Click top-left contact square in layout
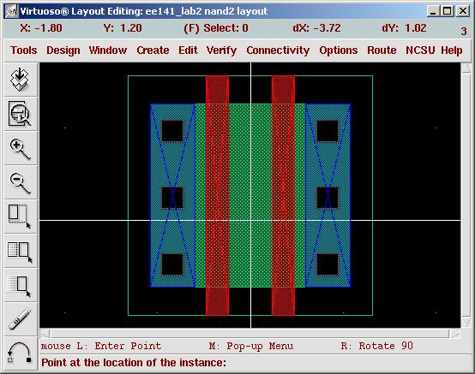Viewport: 475px width, 374px height. pos(172,131)
